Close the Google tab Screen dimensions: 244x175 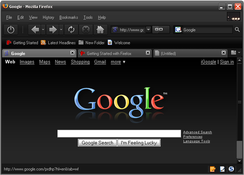pyautogui.click(x=72, y=53)
